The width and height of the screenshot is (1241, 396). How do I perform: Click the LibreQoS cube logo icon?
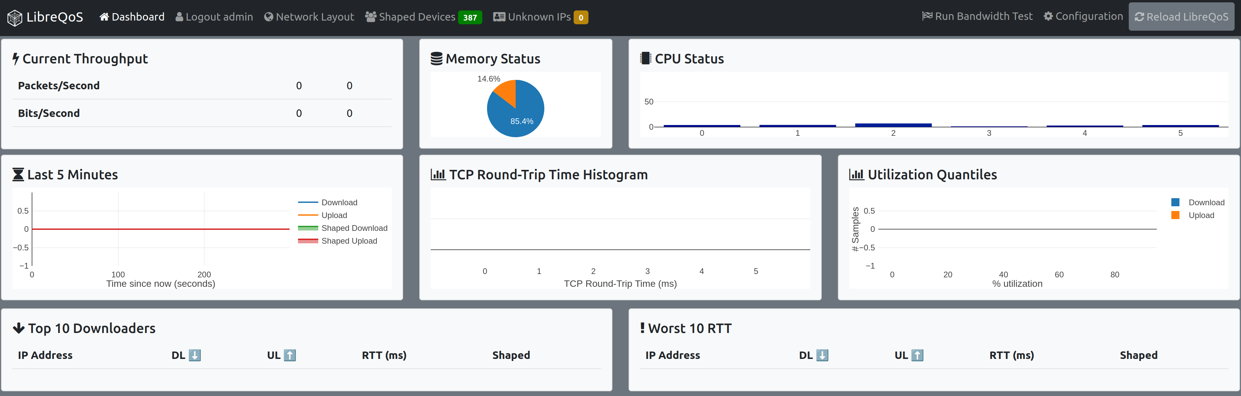tap(14, 17)
